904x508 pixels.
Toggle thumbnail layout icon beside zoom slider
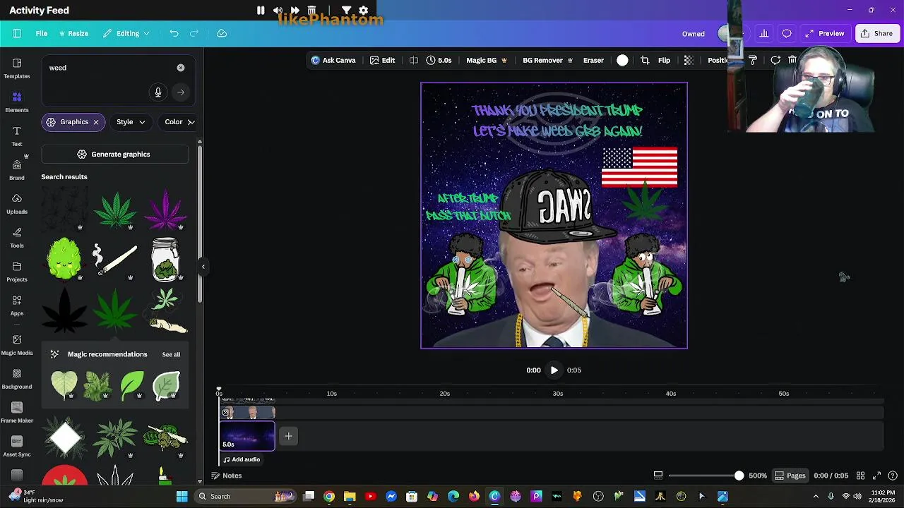pos(658,476)
